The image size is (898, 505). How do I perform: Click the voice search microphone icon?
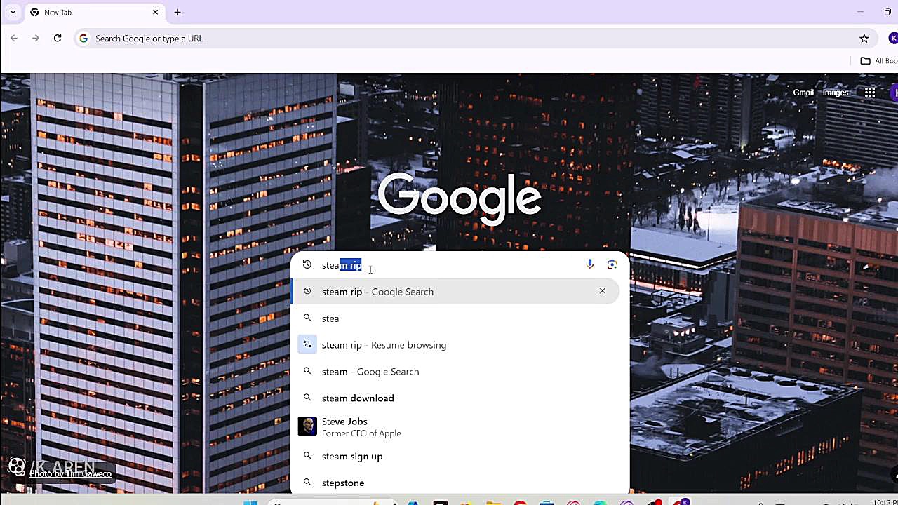(589, 264)
